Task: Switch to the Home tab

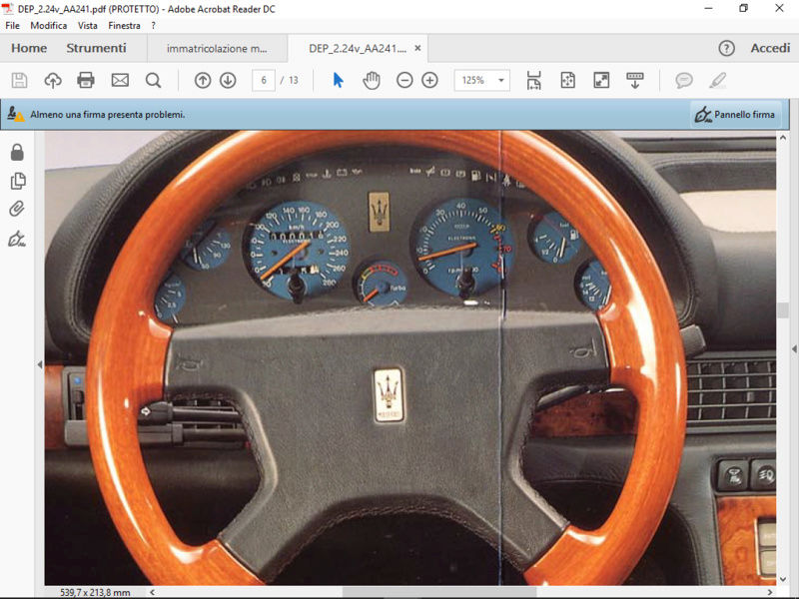Action: pyautogui.click(x=29, y=48)
